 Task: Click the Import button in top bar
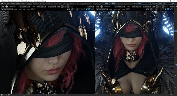point(113,4)
